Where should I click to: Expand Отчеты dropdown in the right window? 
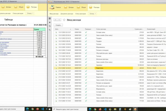92,14
